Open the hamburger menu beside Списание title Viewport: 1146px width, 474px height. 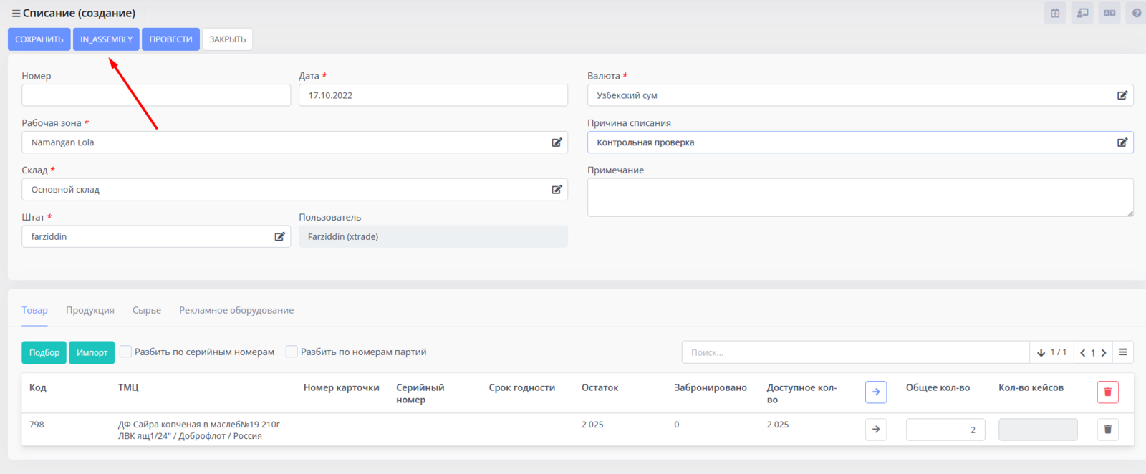16,14
